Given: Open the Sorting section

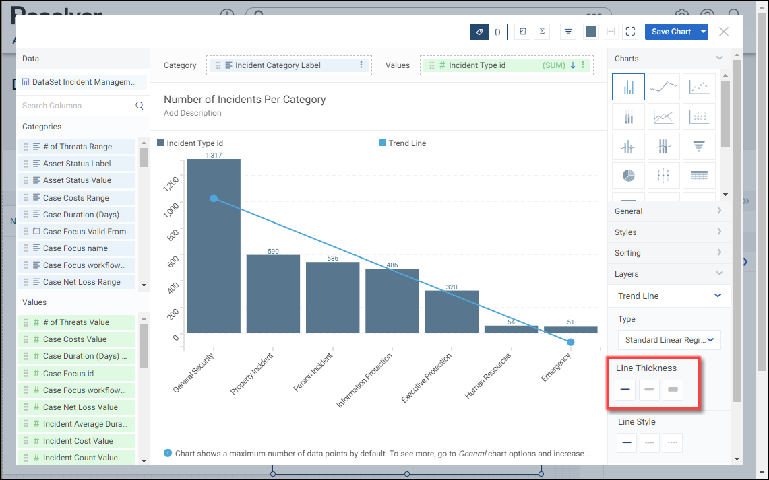Looking at the screenshot, I should click(x=667, y=253).
